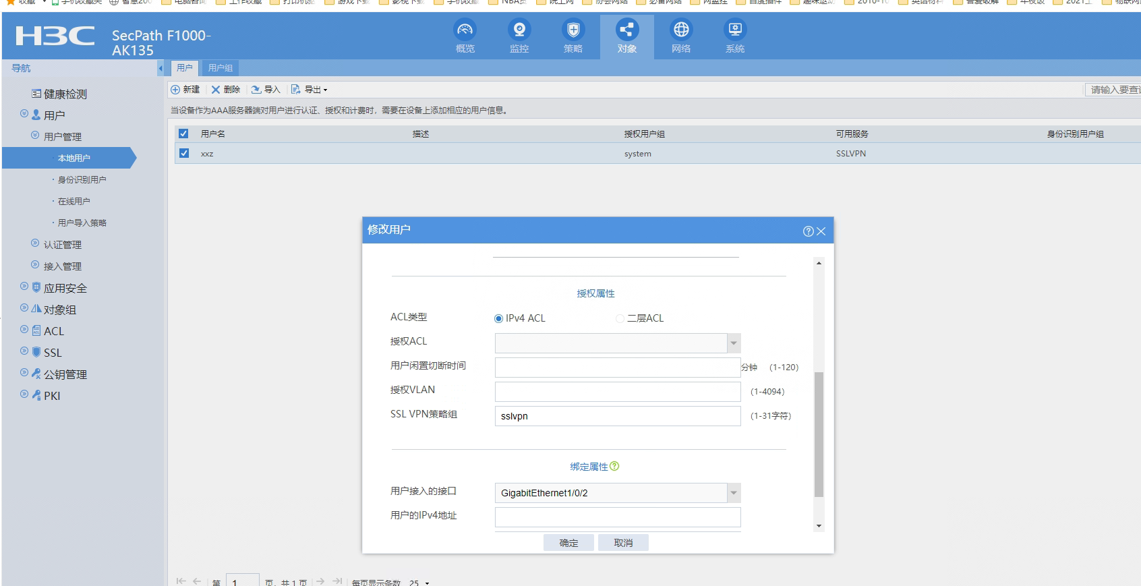Click the dialog's vertical scrollbar thumb

(x=819, y=434)
